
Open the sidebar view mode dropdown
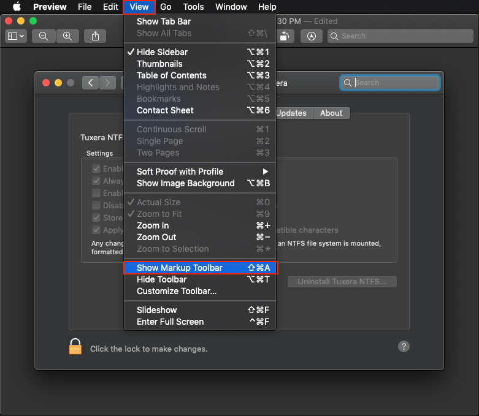pos(15,36)
